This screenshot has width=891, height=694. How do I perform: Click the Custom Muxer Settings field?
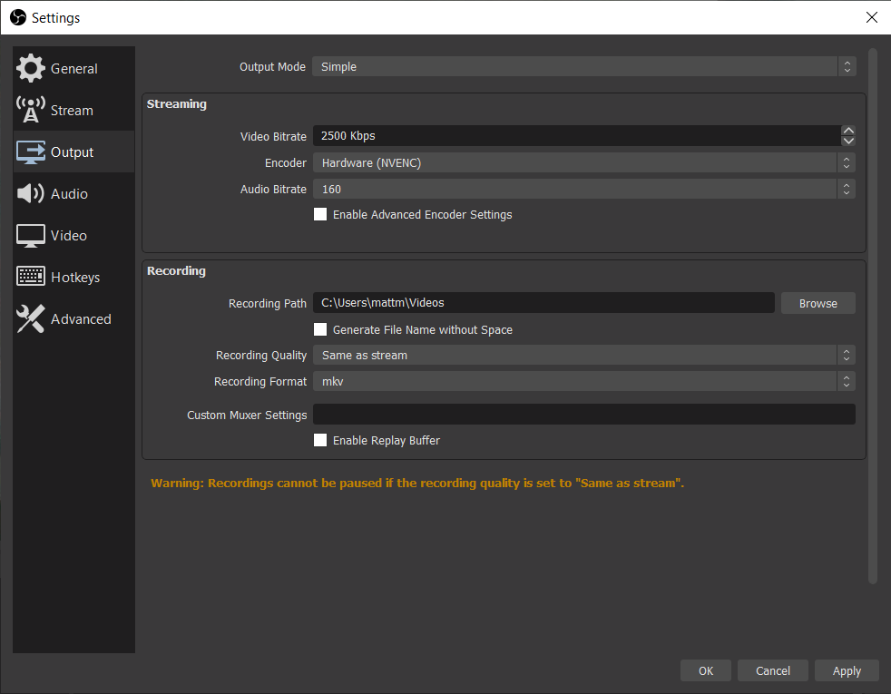coord(583,415)
